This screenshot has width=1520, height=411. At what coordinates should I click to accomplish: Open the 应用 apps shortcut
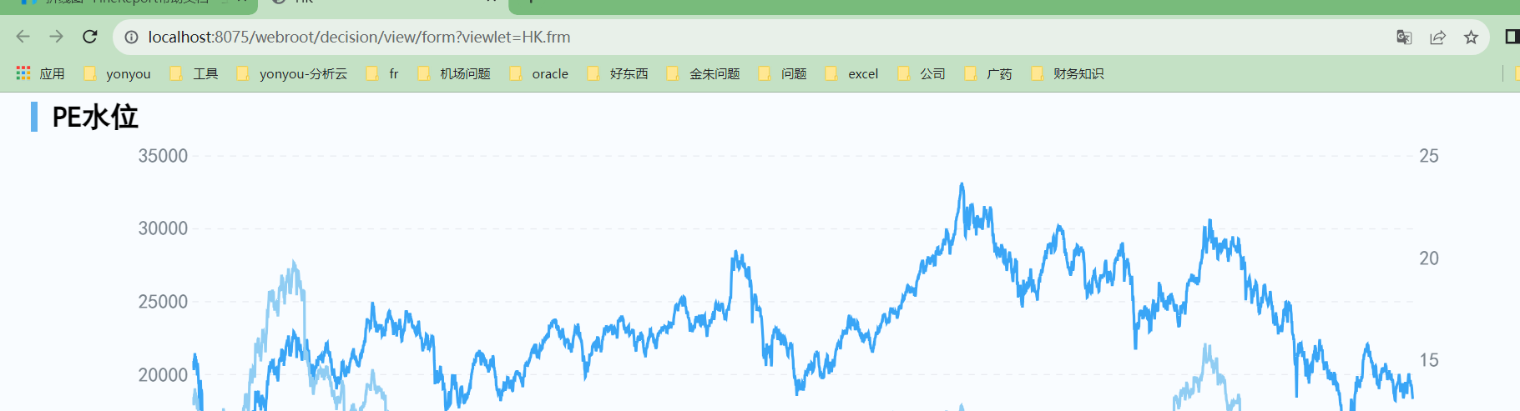pyautogui.click(x=40, y=73)
